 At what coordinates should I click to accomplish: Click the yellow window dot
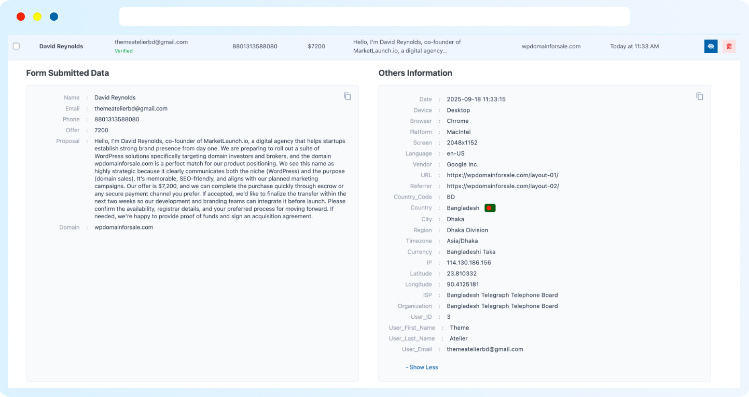37,17
